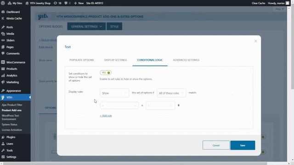Open the Help dropdown at top right
Image resolution: width=294 pixels, height=165 pixels.
[279, 9]
